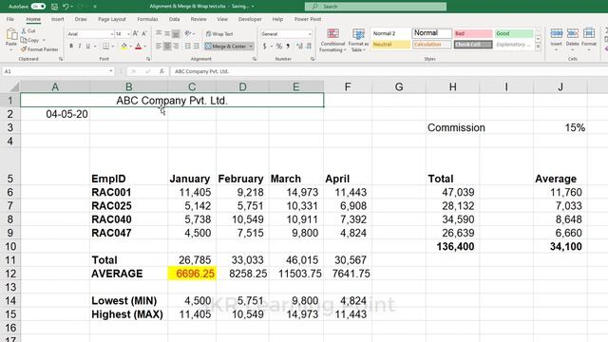This screenshot has height=342, width=608.
Task: Apply the Check Cell style
Action: 473,45
